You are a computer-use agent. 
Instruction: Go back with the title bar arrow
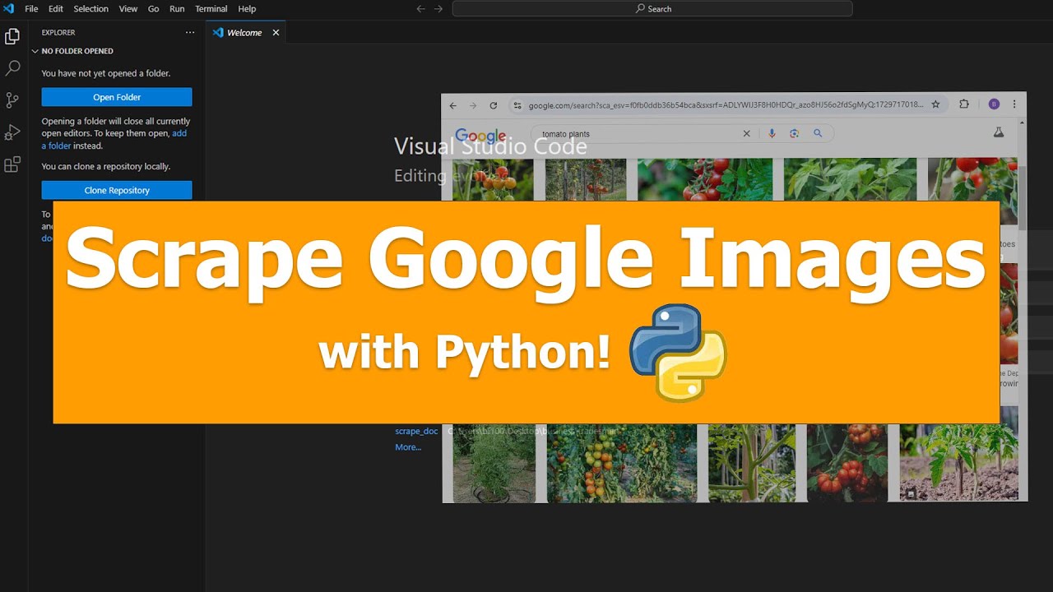[420, 9]
